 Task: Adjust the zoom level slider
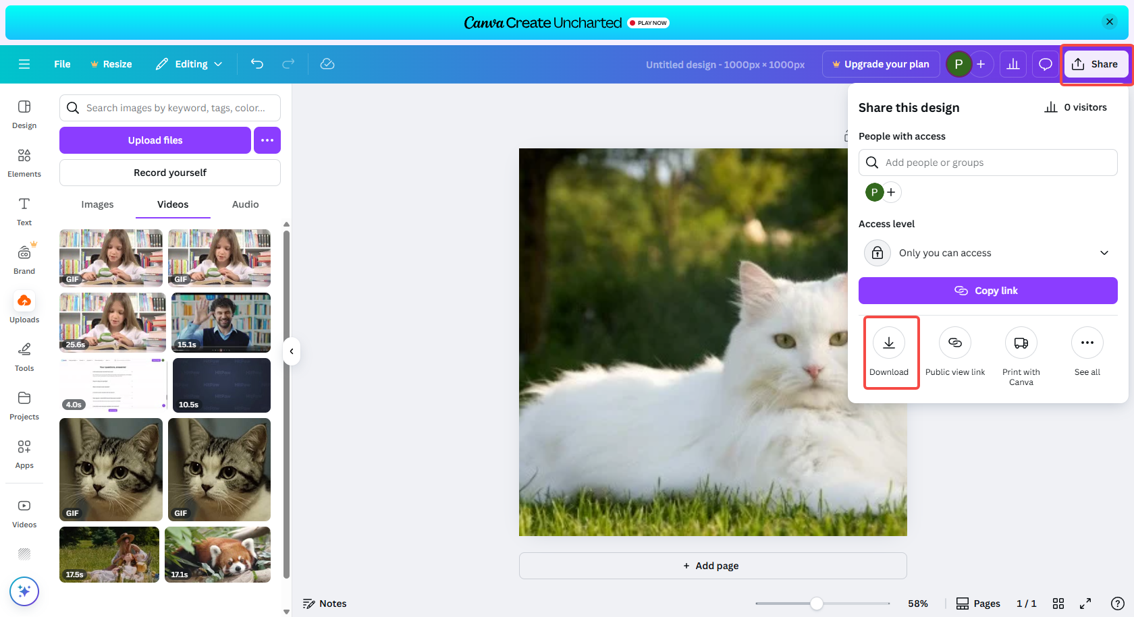tap(817, 604)
